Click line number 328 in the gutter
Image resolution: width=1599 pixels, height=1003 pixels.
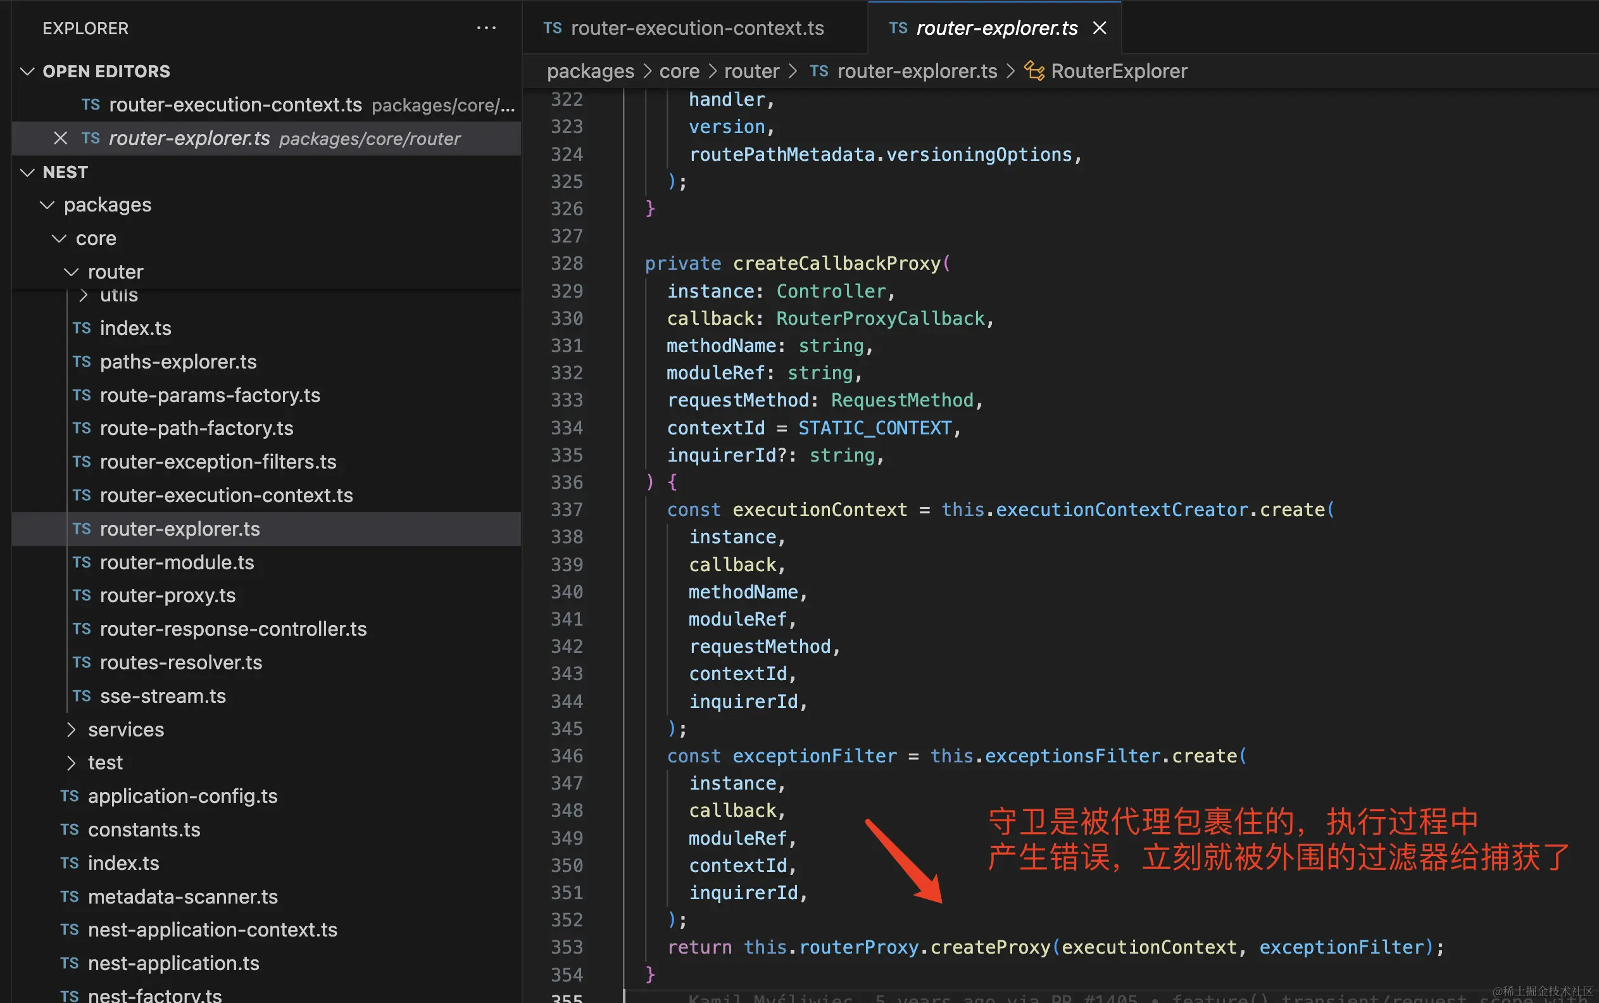[x=567, y=263]
